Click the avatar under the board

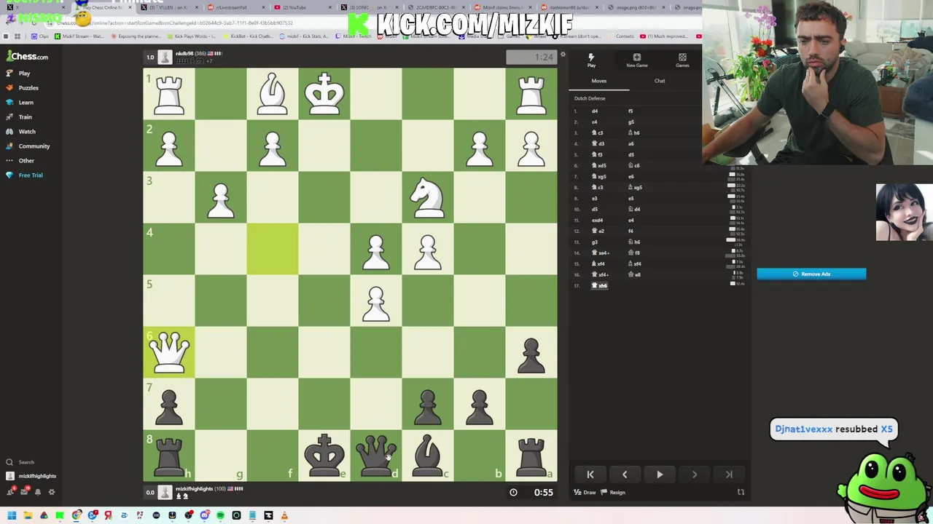[165, 493]
